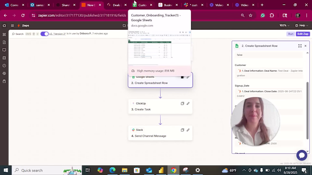Switch to the Corre Outlook browser tab
312x175 pixels.
pos(14,5)
